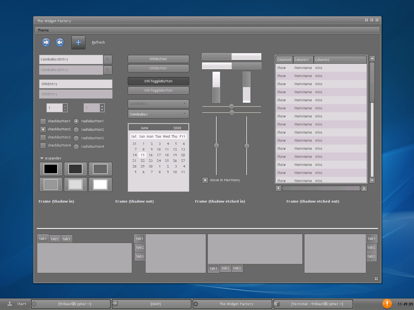The image size is (414, 310).
Task: Sort by Column0 header
Action: click(x=284, y=60)
